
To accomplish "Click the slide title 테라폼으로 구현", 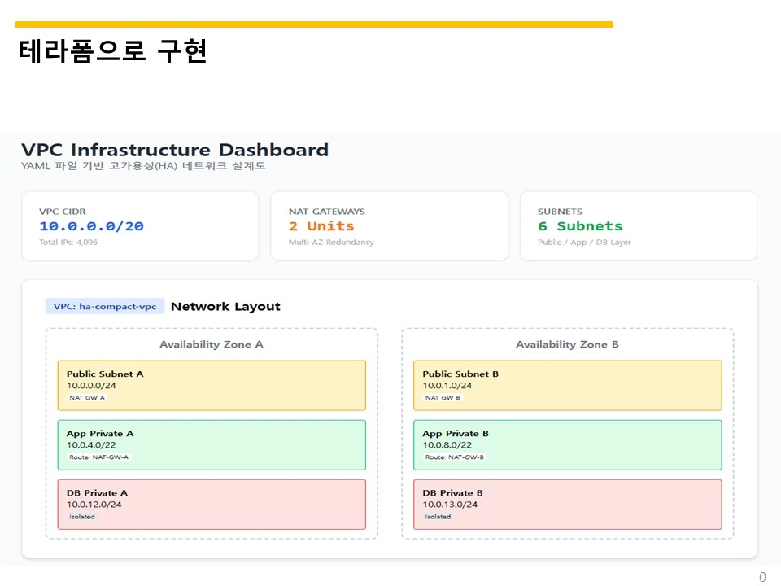I will pyautogui.click(x=112, y=51).
